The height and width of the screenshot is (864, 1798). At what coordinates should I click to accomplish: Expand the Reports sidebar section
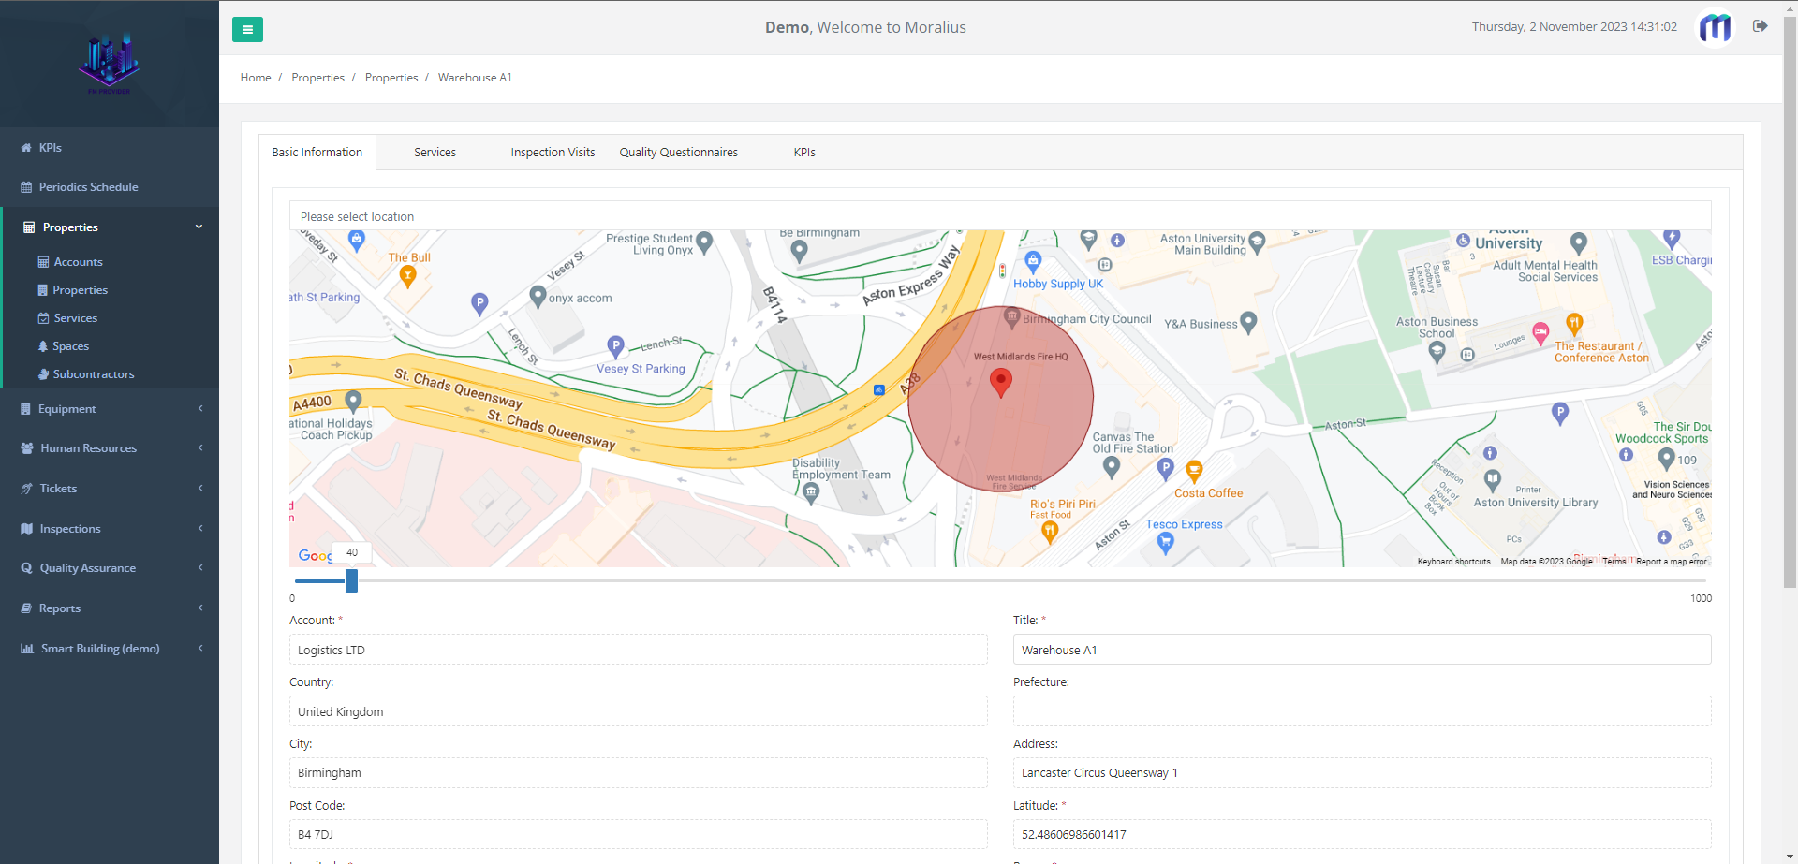[200, 608]
